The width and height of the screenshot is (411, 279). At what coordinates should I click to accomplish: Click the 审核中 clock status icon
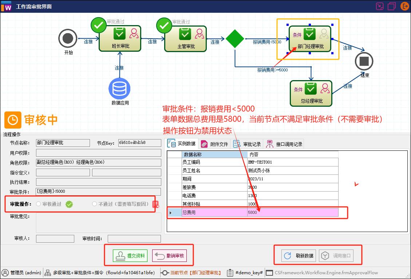[x=13, y=120]
